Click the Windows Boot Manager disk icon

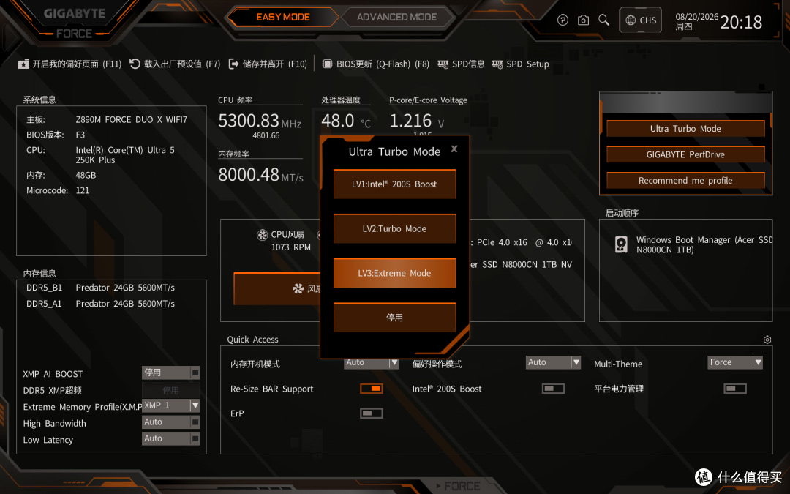coord(621,244)
